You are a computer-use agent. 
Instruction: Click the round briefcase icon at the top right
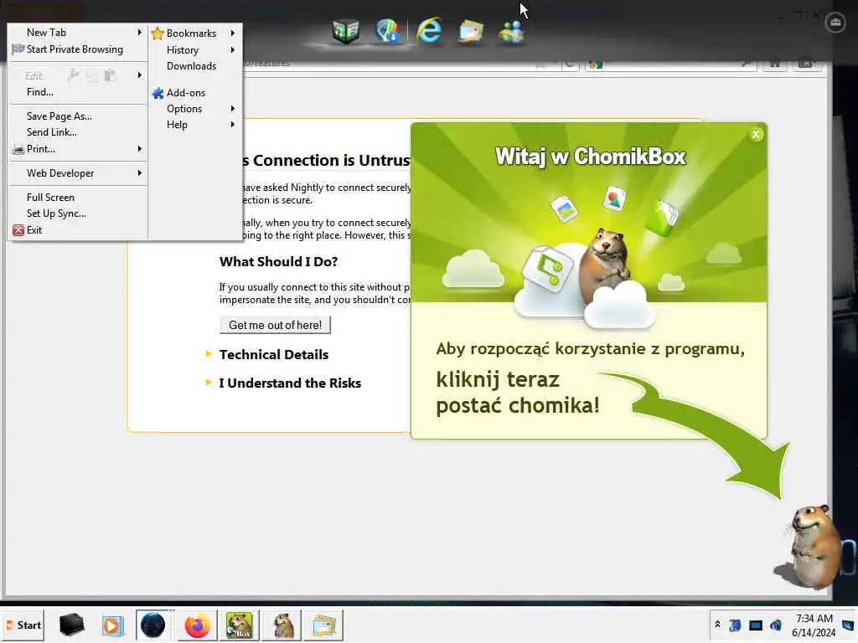click(x=835, y=22)
